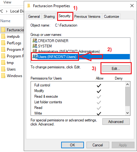Open the Previous Versions tab

click(x=87, y=17)
